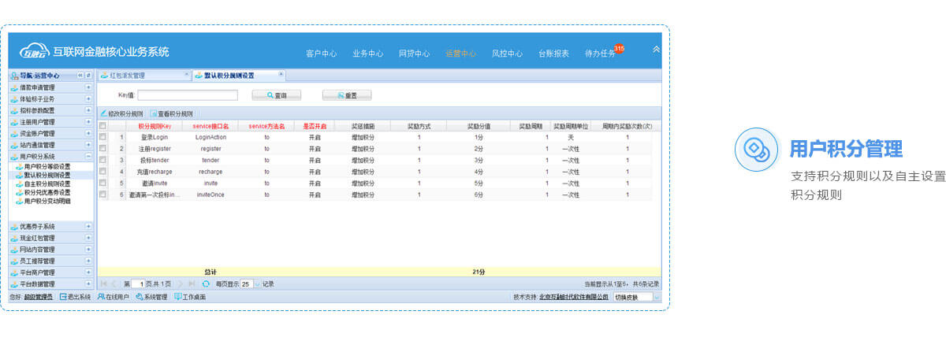
Task: Check the checkbox for 登录Login row
Action: point(102,137)
